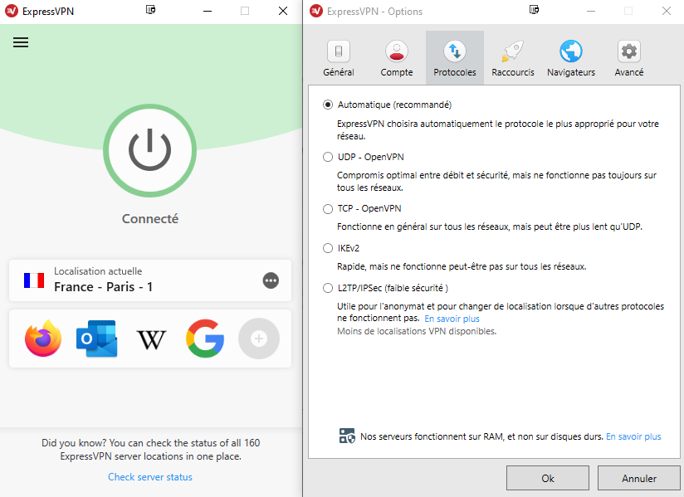
Task: Click the Did you know server status tip text
Action: click(x=150, y=450)
